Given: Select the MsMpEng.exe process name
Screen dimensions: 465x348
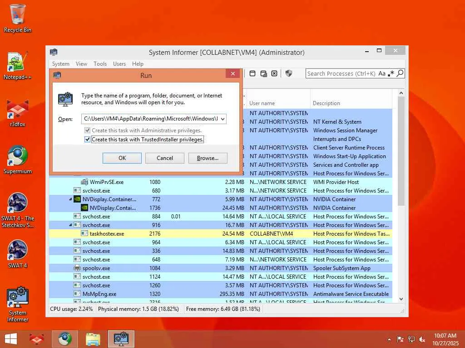Looking at the screenshot, I should pyautogui.click(x=99, y=294).
